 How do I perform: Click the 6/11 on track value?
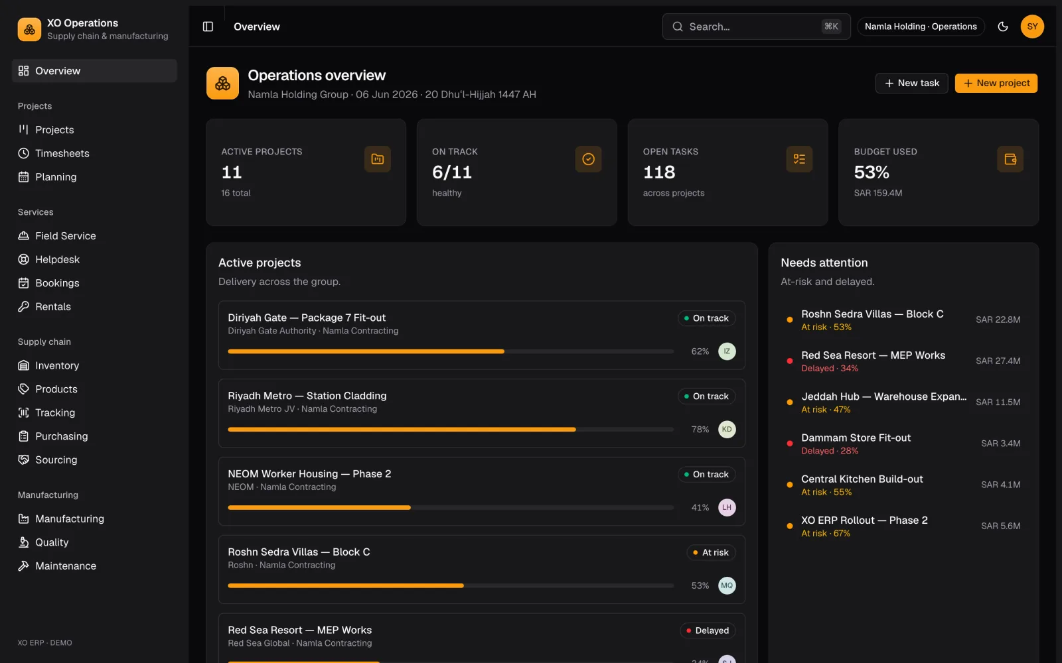point(452,172)
